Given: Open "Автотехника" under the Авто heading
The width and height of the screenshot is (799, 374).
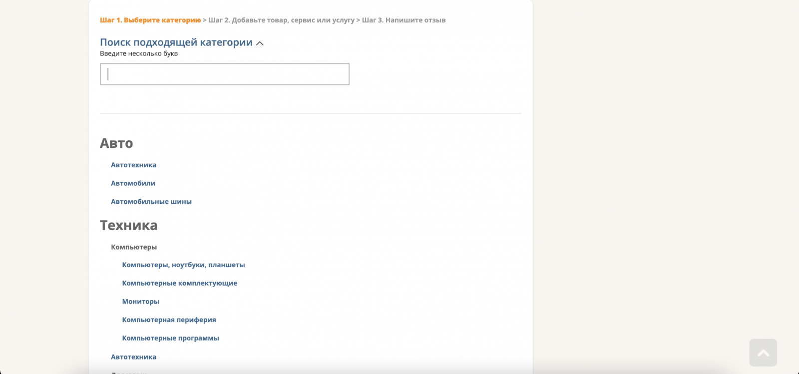Looking at the screenshot, I should point(133,165).
